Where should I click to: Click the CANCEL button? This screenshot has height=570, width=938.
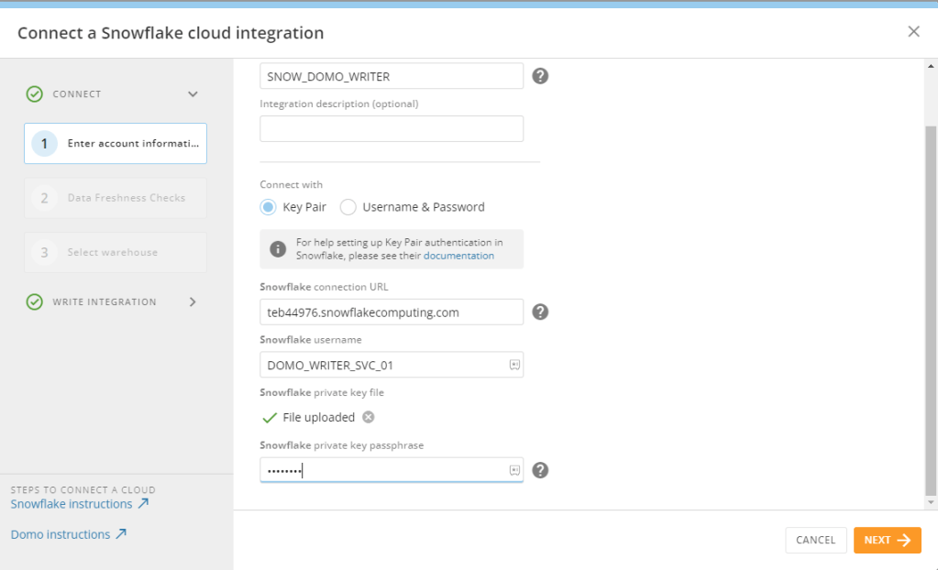(815, 540)
